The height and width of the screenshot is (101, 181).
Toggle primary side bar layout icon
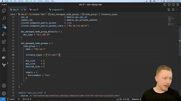pyautogui.click(x=165, y=4)
